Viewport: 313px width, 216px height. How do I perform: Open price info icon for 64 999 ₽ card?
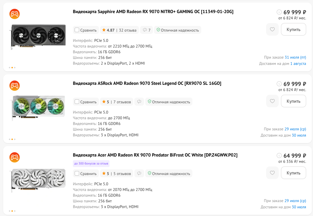[x=279, y=156]
